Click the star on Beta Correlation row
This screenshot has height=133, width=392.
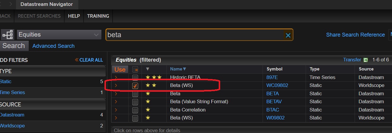[148, 110]
